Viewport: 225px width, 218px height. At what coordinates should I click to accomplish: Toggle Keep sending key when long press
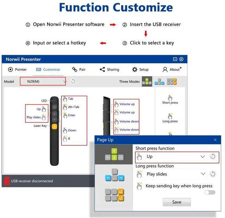pos(210,192)
